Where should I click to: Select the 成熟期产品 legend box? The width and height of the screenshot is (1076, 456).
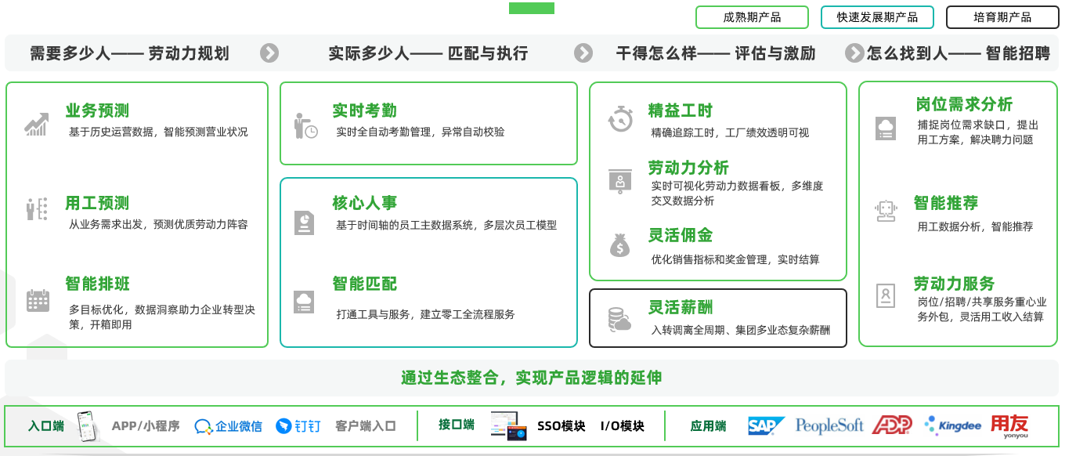click(752, 17)
